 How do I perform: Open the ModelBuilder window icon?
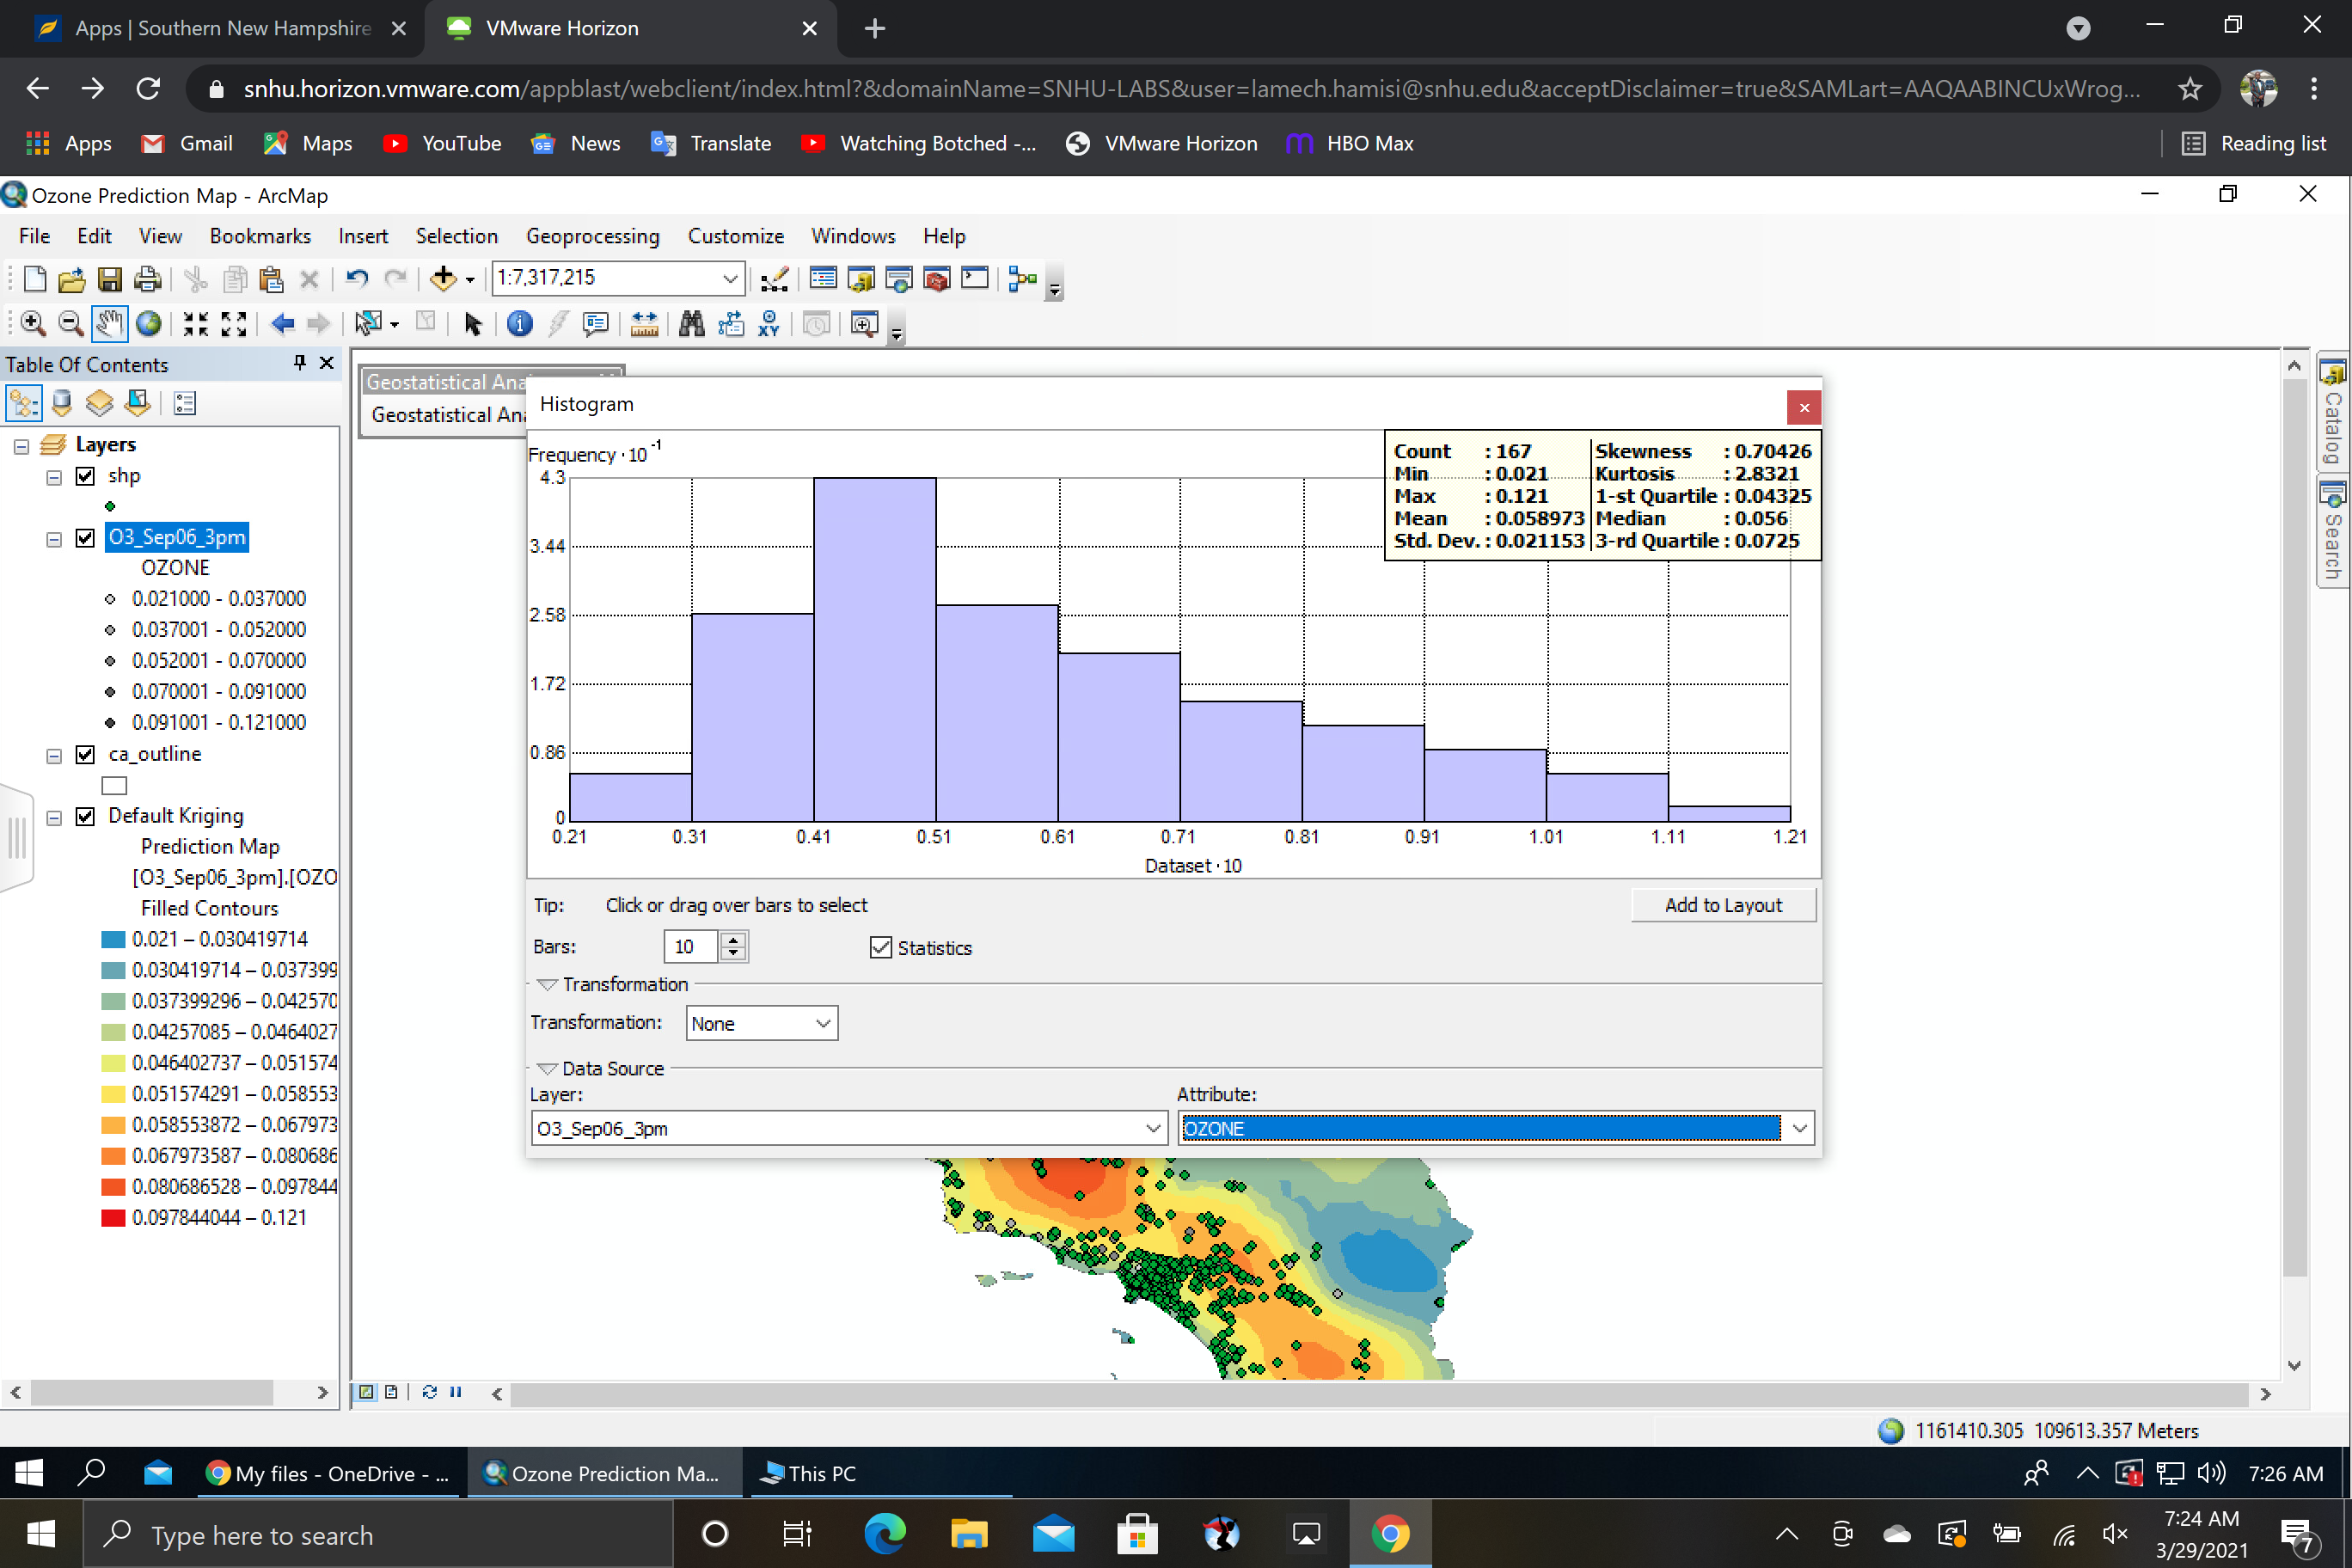point(1022,279)
